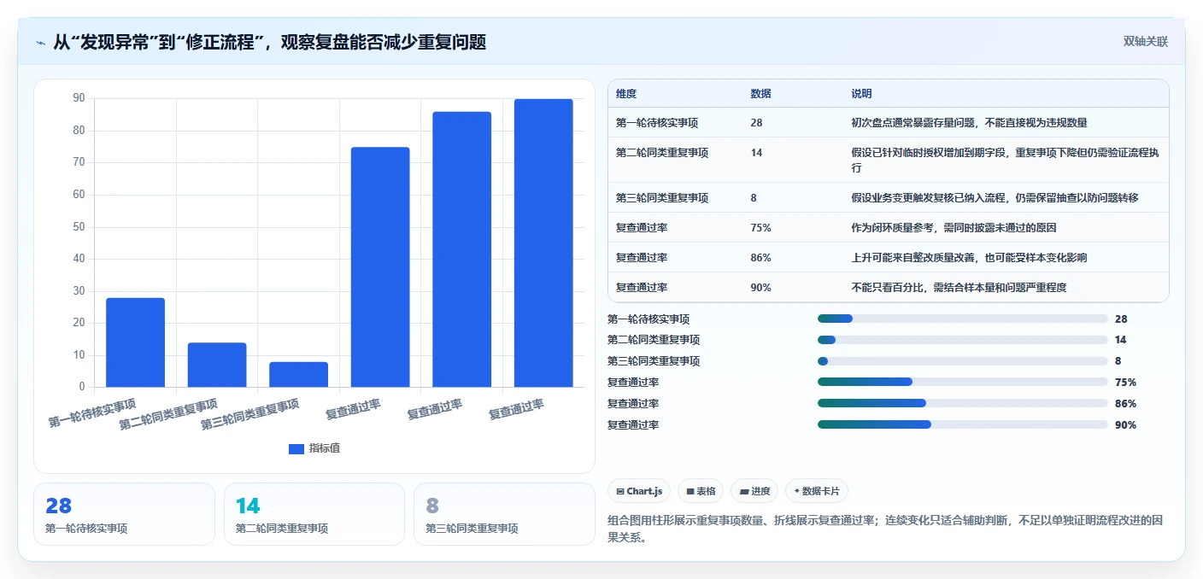
Task: Click the chart bar reaching 86
Action: [x=461, y=249]
